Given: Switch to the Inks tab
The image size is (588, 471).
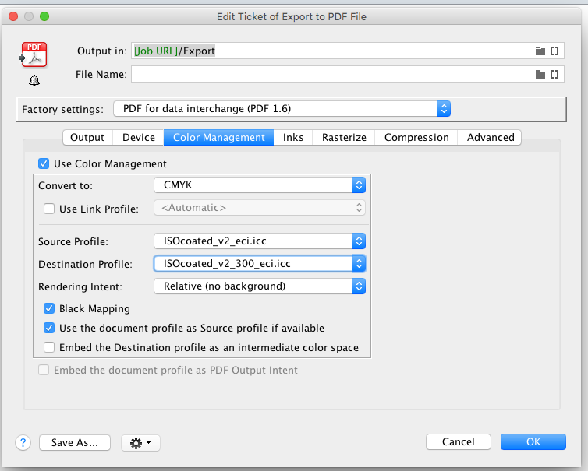Looking at the screenshot, I should tap(293, 137).
